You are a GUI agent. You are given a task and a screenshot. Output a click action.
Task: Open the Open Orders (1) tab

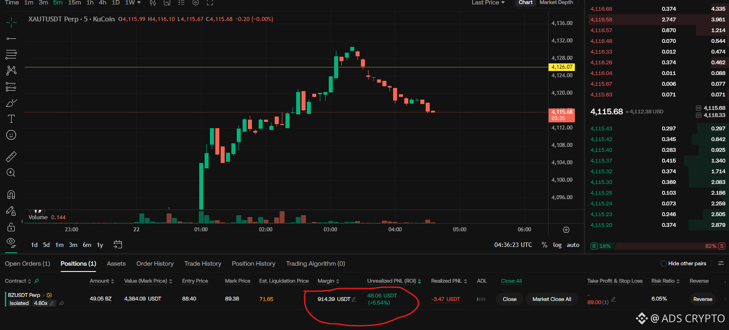pyautogui.click(x=27, y=263)
